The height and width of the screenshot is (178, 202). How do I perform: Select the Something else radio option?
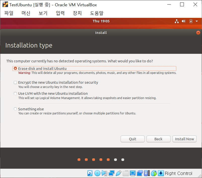point(15,109)
